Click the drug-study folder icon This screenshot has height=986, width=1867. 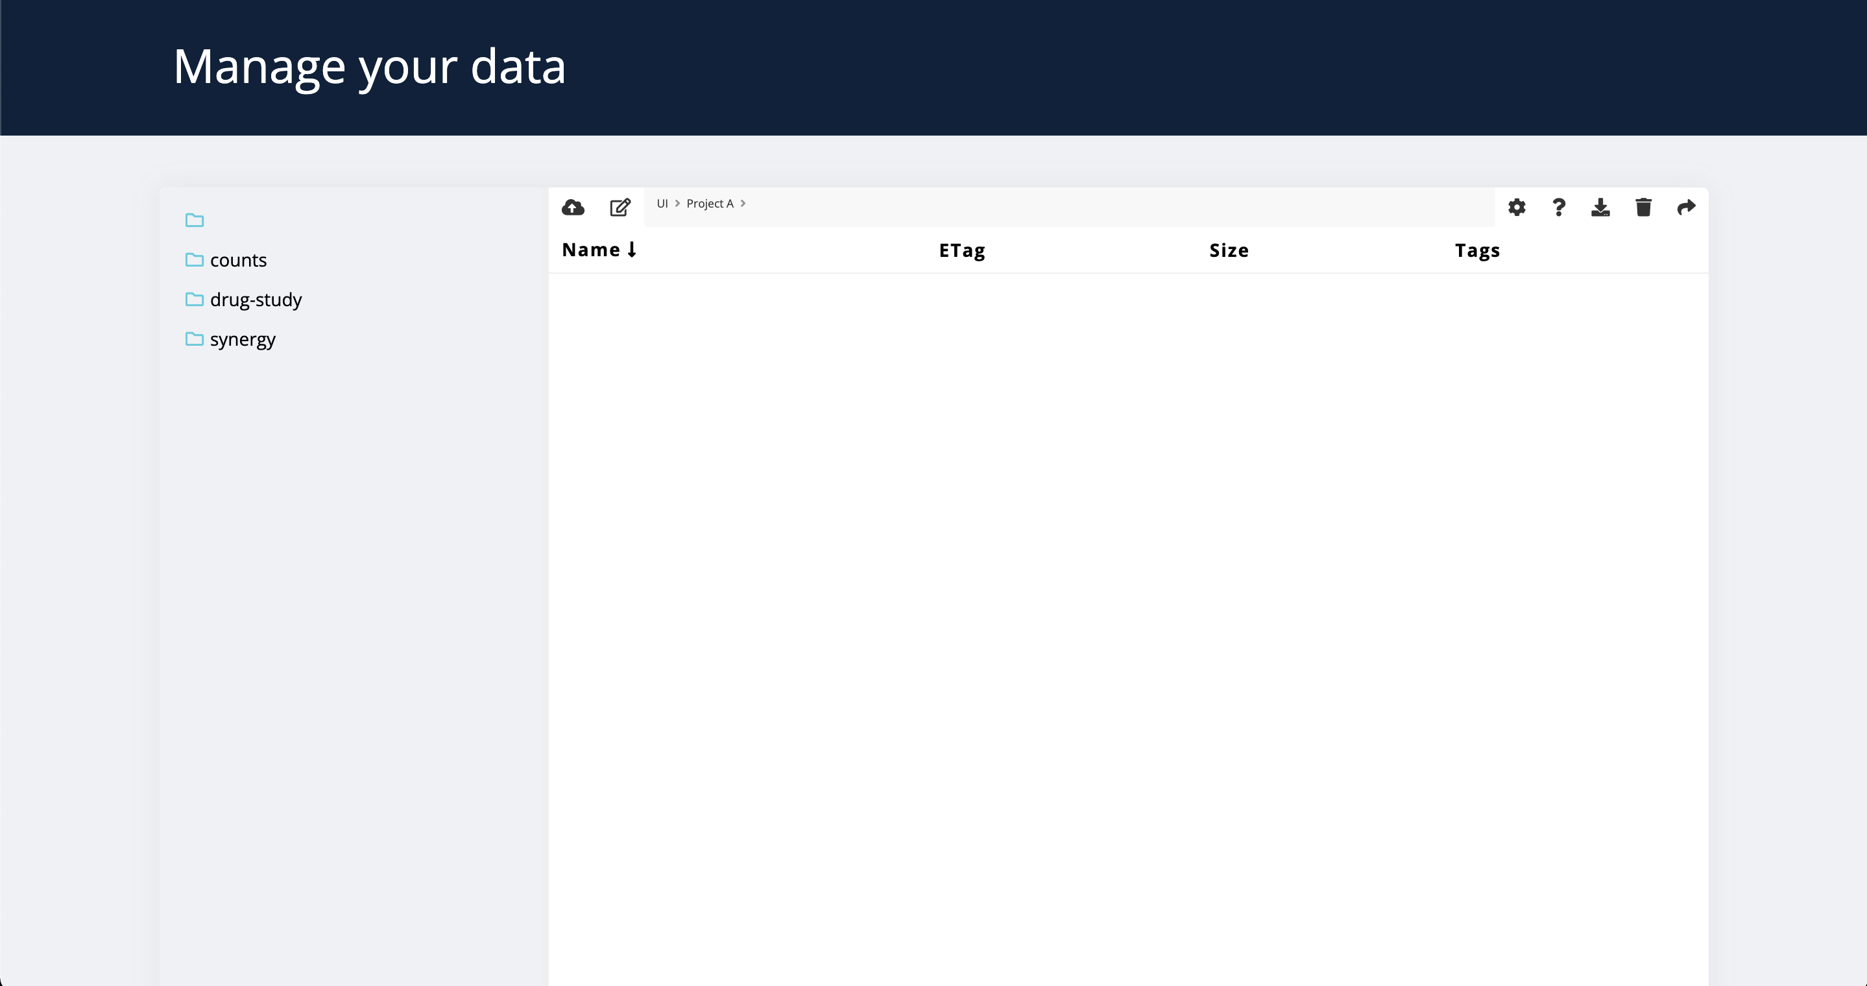pyautogui.click(x=194, y=299)
